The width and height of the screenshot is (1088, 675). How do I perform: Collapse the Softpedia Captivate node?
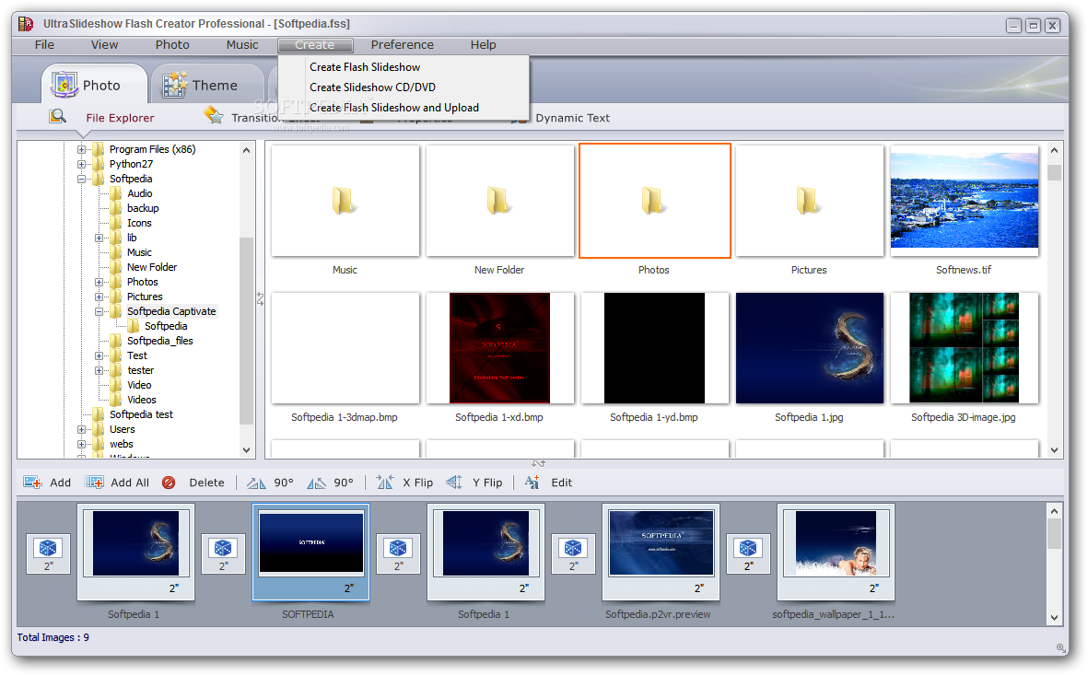[99, 311]
